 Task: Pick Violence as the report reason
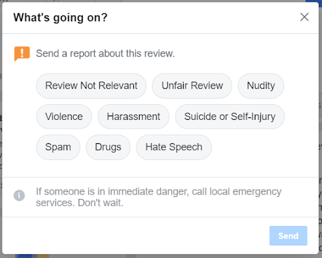(x=64, y=117)
